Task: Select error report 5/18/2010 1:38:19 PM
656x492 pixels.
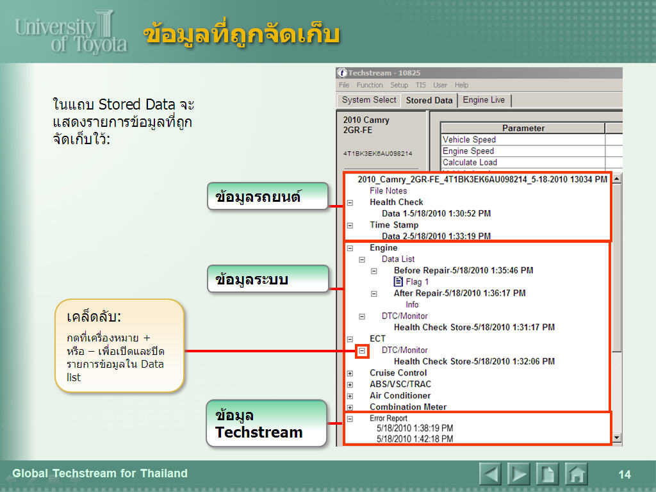Action: pyautogui.click(x=414, y=428)
